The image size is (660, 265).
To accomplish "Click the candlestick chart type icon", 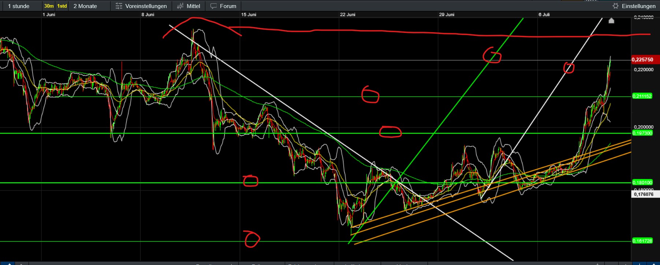I will 180,6.
